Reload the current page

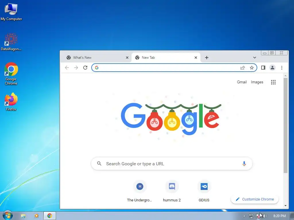85,68
